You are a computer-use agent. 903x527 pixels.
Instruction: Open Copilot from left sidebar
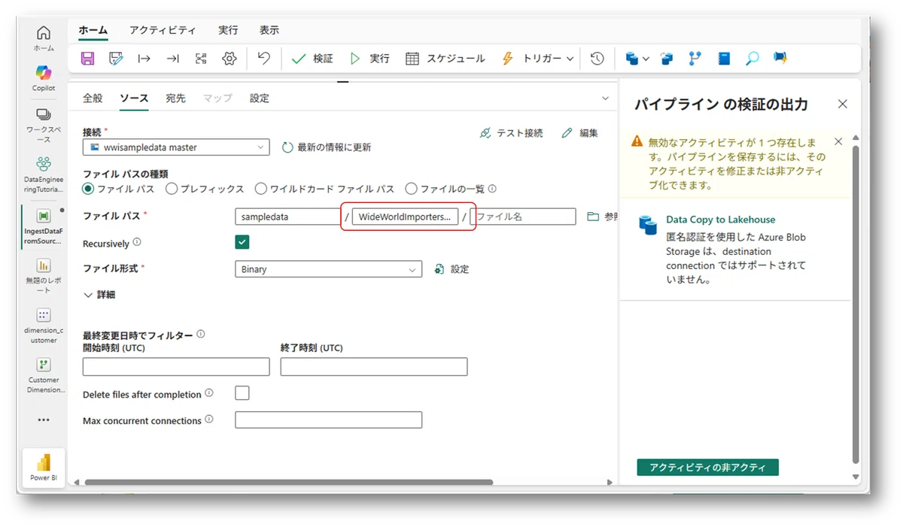(44, 78)
